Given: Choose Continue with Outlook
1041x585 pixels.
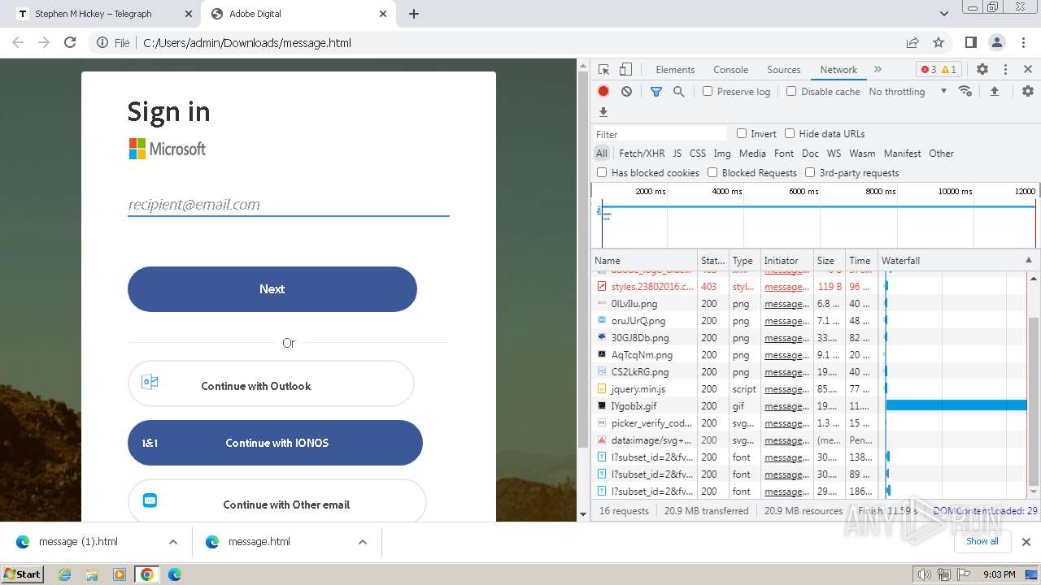Looking at the screenshot, I should pos(271,383).
